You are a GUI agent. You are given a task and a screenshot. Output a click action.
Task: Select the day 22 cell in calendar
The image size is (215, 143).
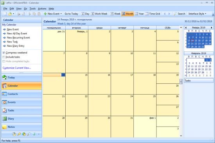coord(77,105)
